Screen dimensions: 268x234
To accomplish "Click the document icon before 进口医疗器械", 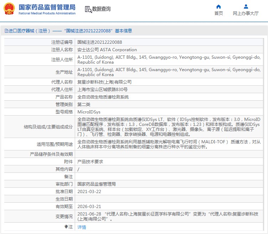I will click(6, 31).
